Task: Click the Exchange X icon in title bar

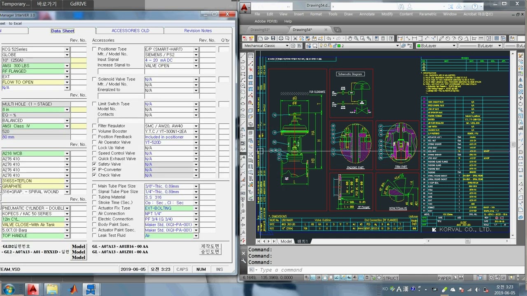Action: (450, 7)
